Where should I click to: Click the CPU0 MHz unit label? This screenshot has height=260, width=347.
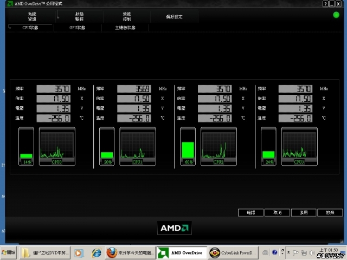coord(82,89)
